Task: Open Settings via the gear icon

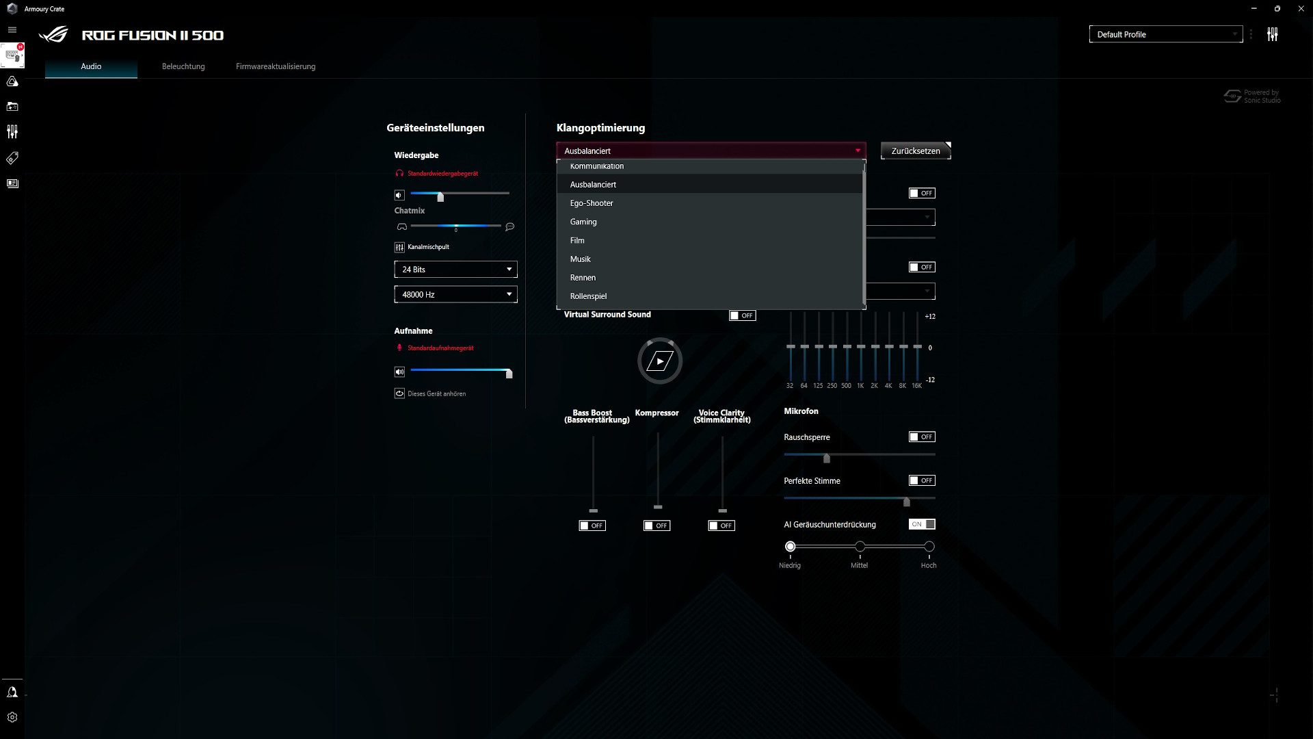Action: [x=12, y=717]
